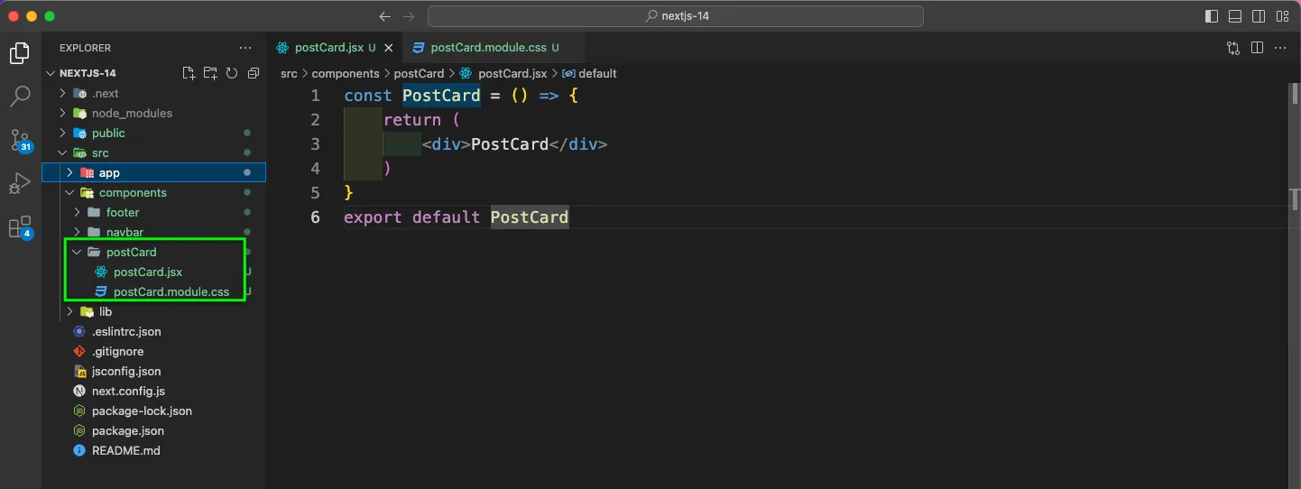
Task: Click the New File icon in Explorer header
Action: point(189,73)
